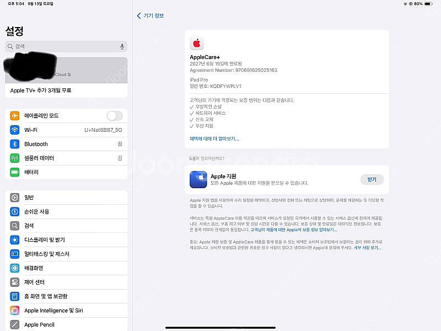Click the red AppleCare+ logo icon

tap(197, 44)
